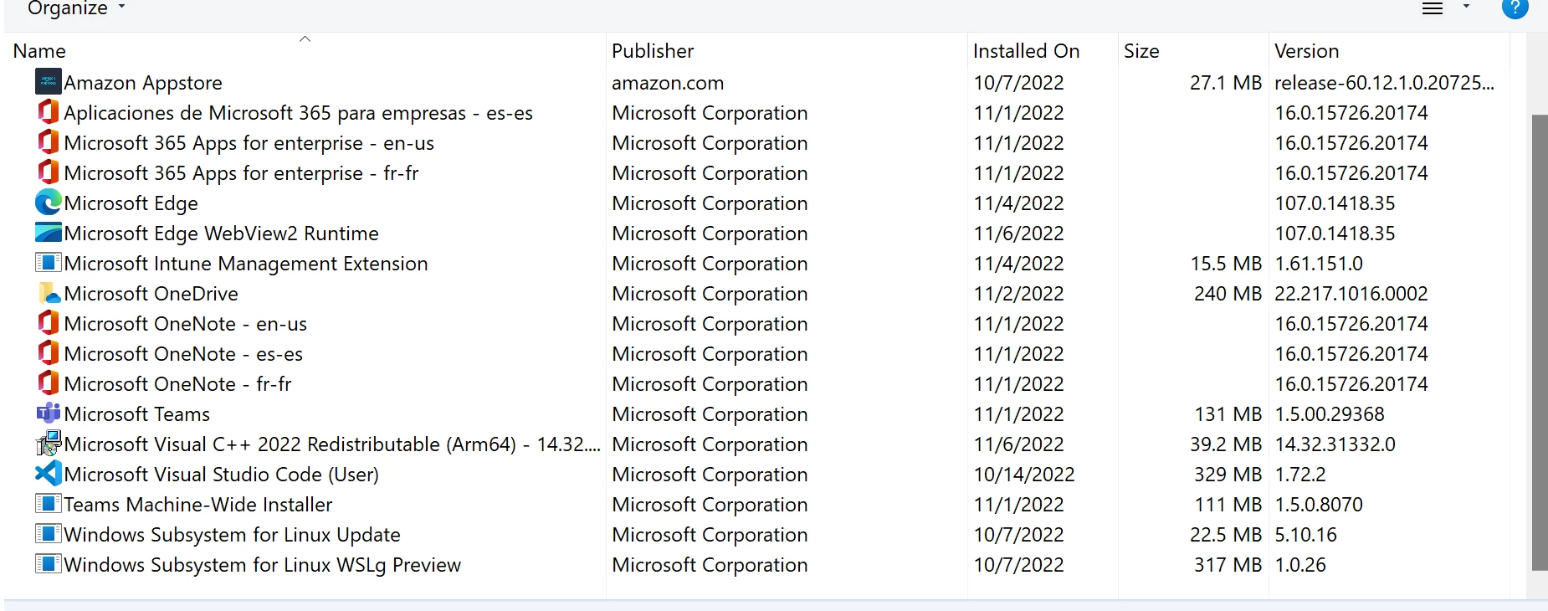Select Microsoft OneNote - en-us entry
1548x611 pixels.
[x=185, y=324]
